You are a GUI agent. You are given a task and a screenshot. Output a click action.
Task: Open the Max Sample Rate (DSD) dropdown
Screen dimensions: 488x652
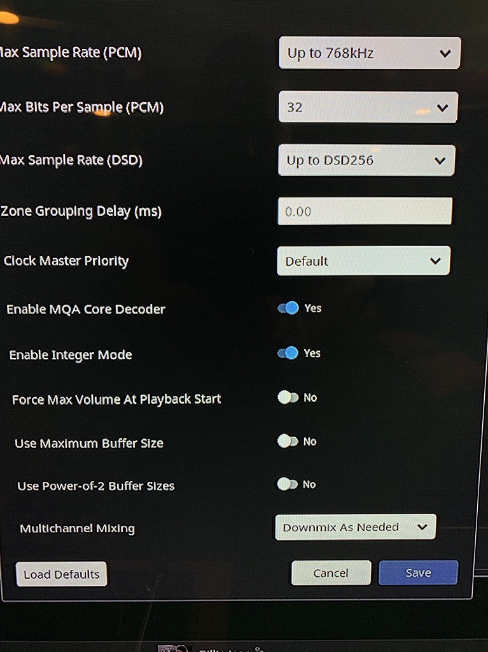(366, 160)
